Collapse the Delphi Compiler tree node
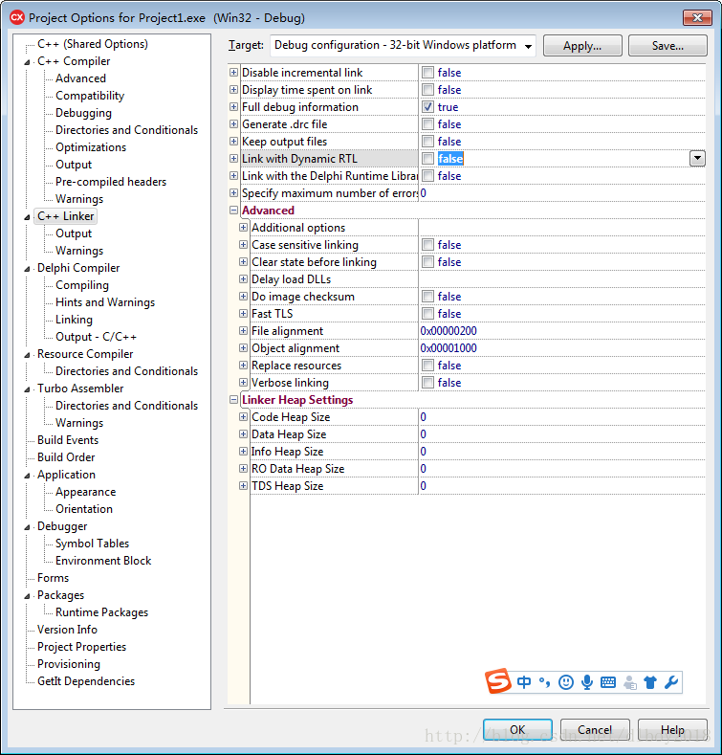Screen dimensions: 722x755 [27, 269]
